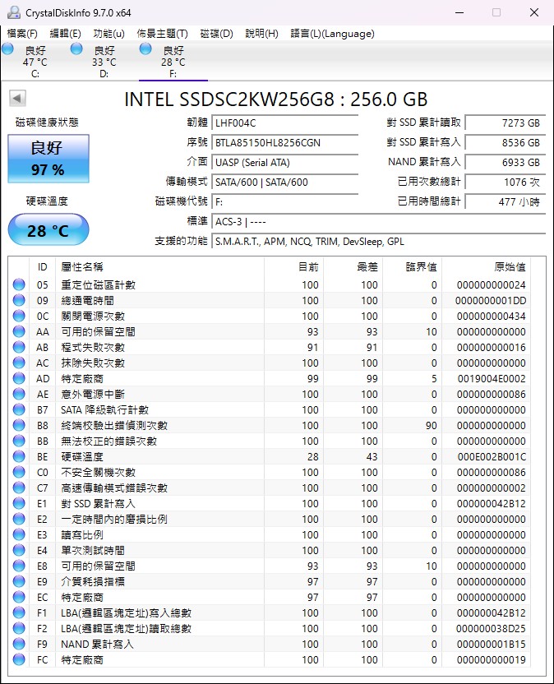Click the CrystalDiskInfo app icon in title bar

tap(13, 12)
